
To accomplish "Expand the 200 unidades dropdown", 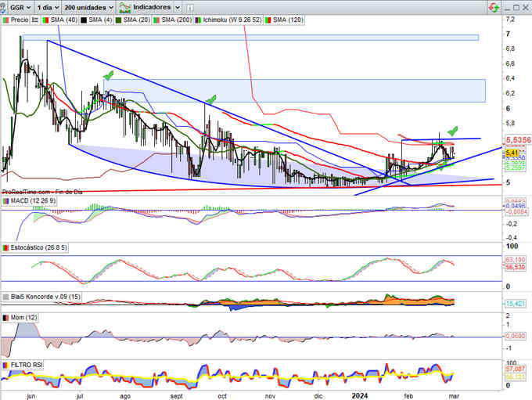I will tap(88, 6).
